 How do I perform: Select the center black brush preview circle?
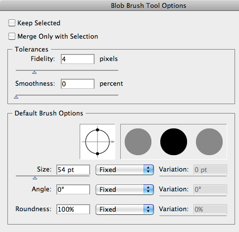(174, 142)
